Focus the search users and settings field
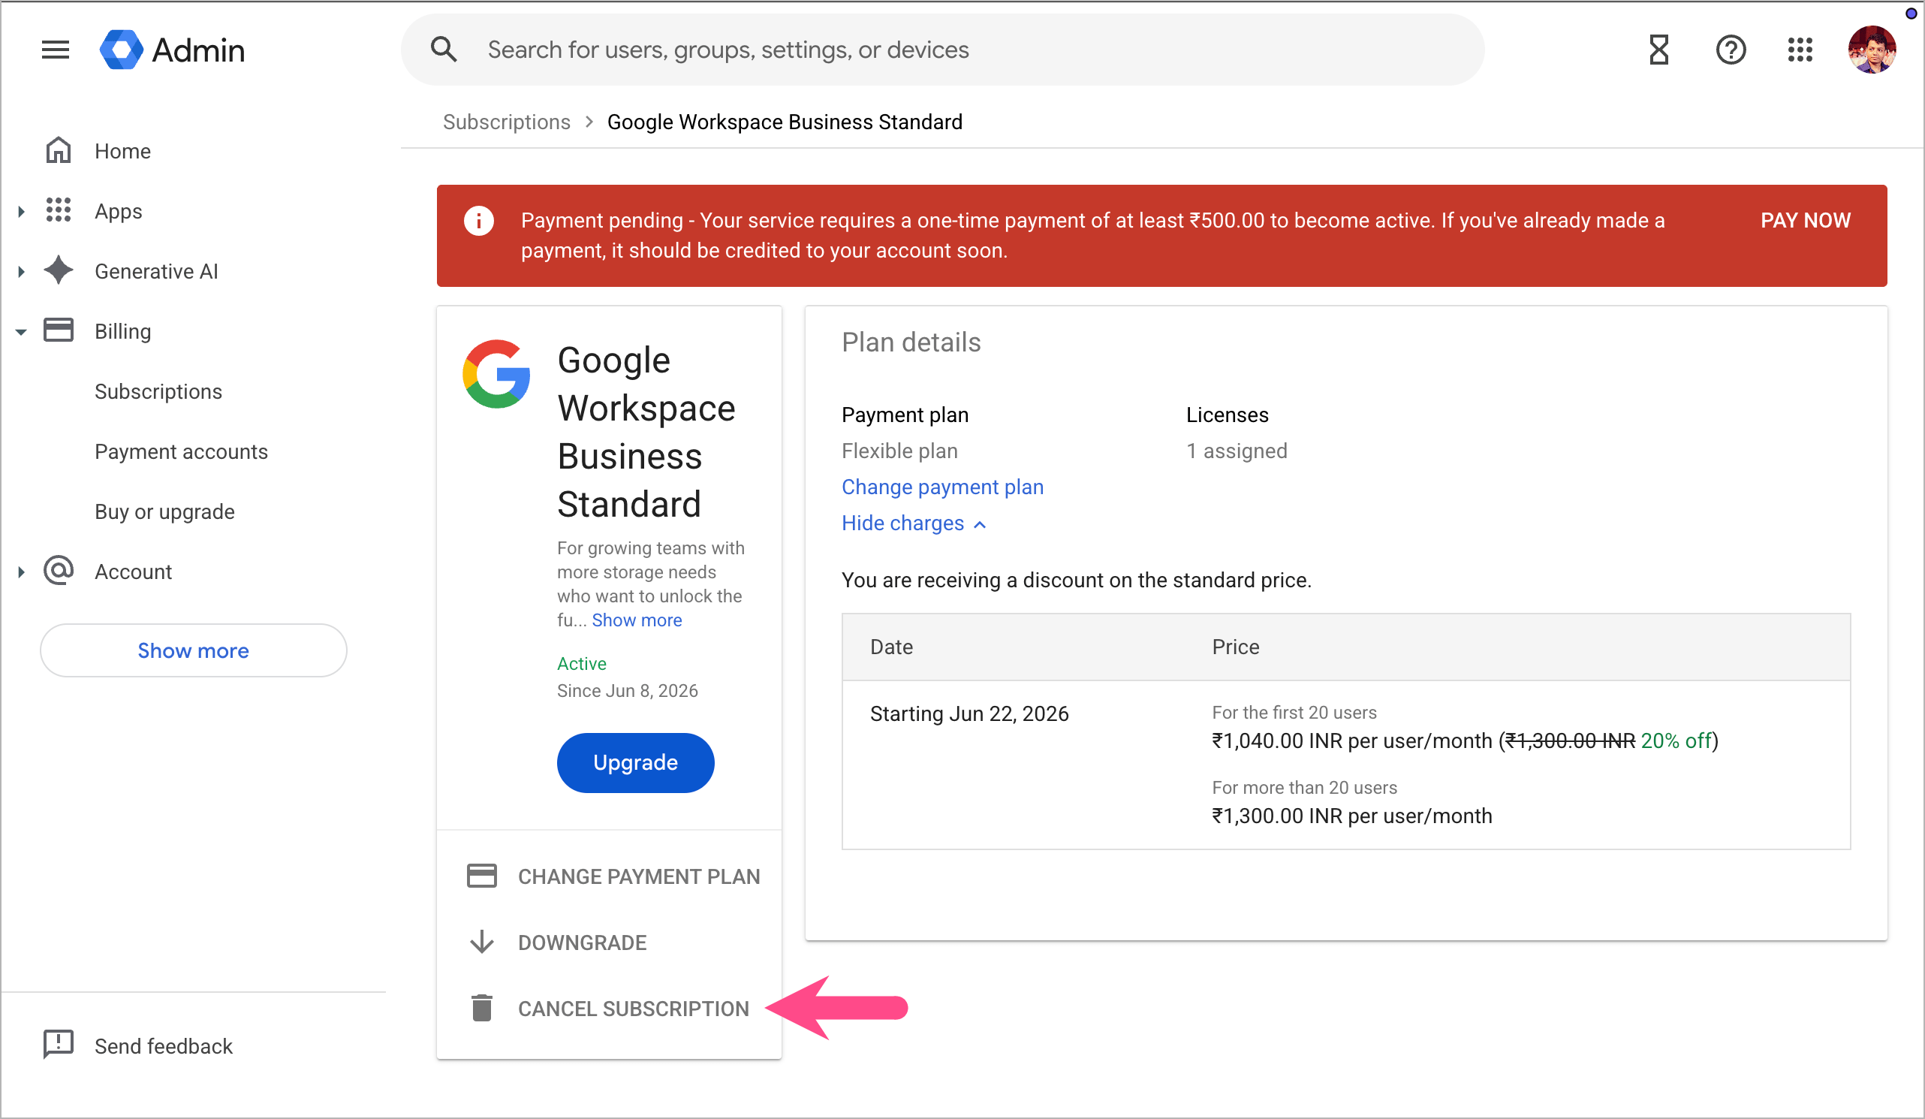 pyautogui.click(x=943, y=50)
